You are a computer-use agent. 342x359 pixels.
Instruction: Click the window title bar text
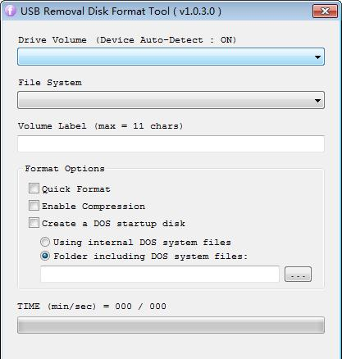[121, 11]
